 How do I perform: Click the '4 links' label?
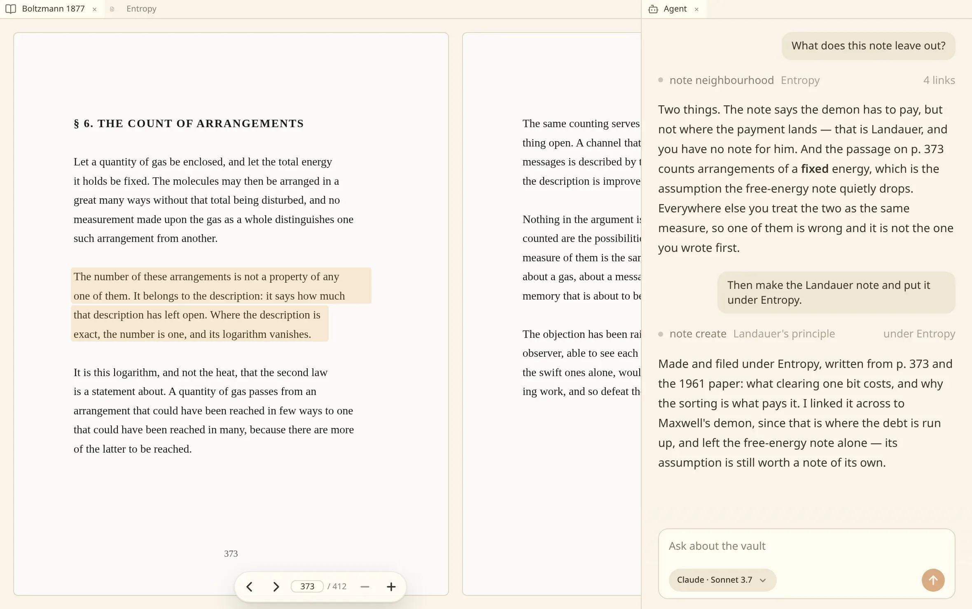click(x=939, y=80)
